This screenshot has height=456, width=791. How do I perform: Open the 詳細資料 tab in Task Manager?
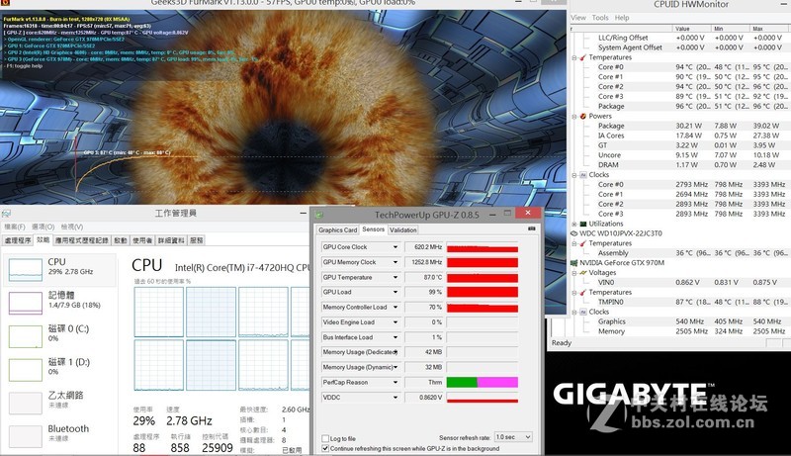[x=171, y=240]
